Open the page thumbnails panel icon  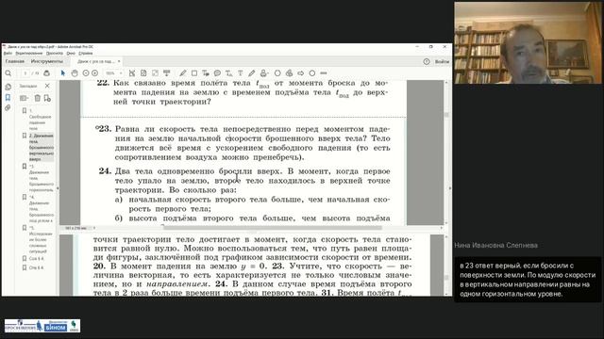(x=8, y=87)
